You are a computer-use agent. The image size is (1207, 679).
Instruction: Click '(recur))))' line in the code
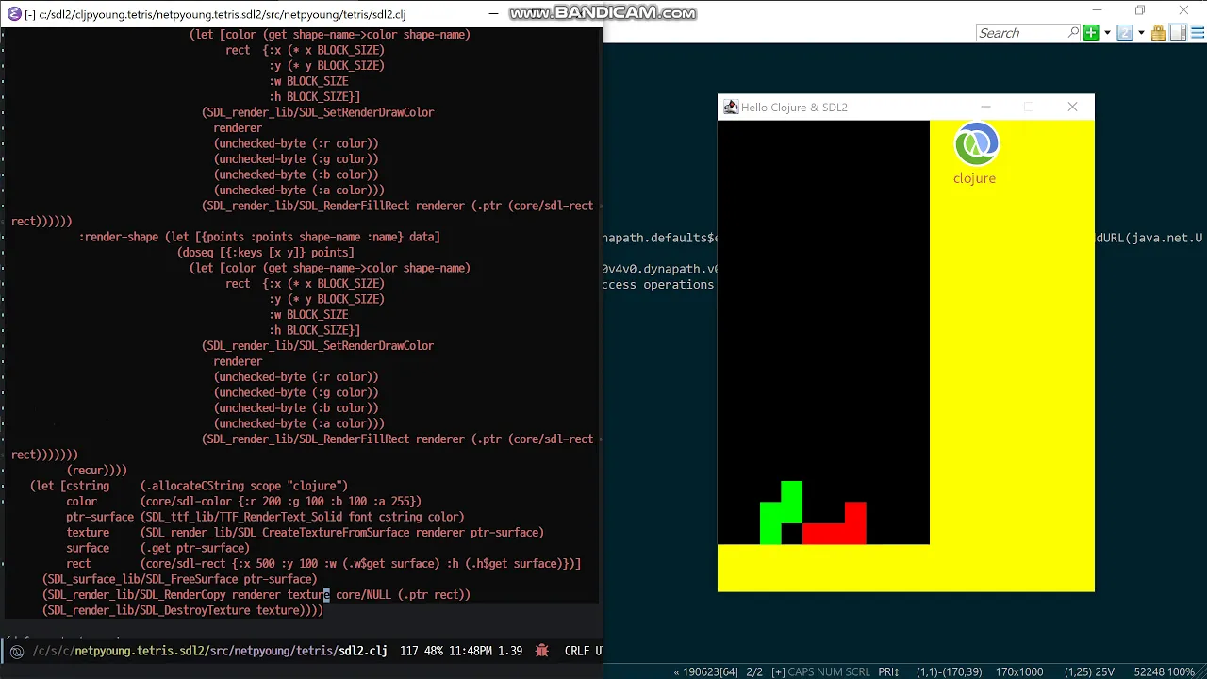point(96,470)
